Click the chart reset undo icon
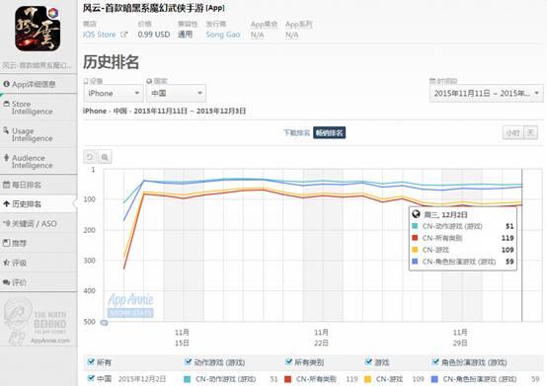The width and height of the screenshot is (547, 386). tap(90, 157)
